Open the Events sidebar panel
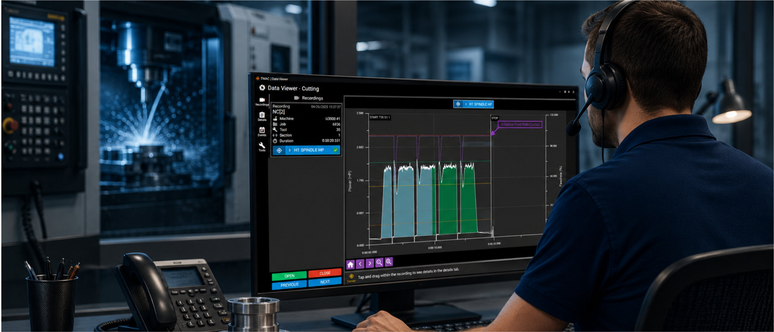This screenshot has width=774, height=332. pos(262,131)
